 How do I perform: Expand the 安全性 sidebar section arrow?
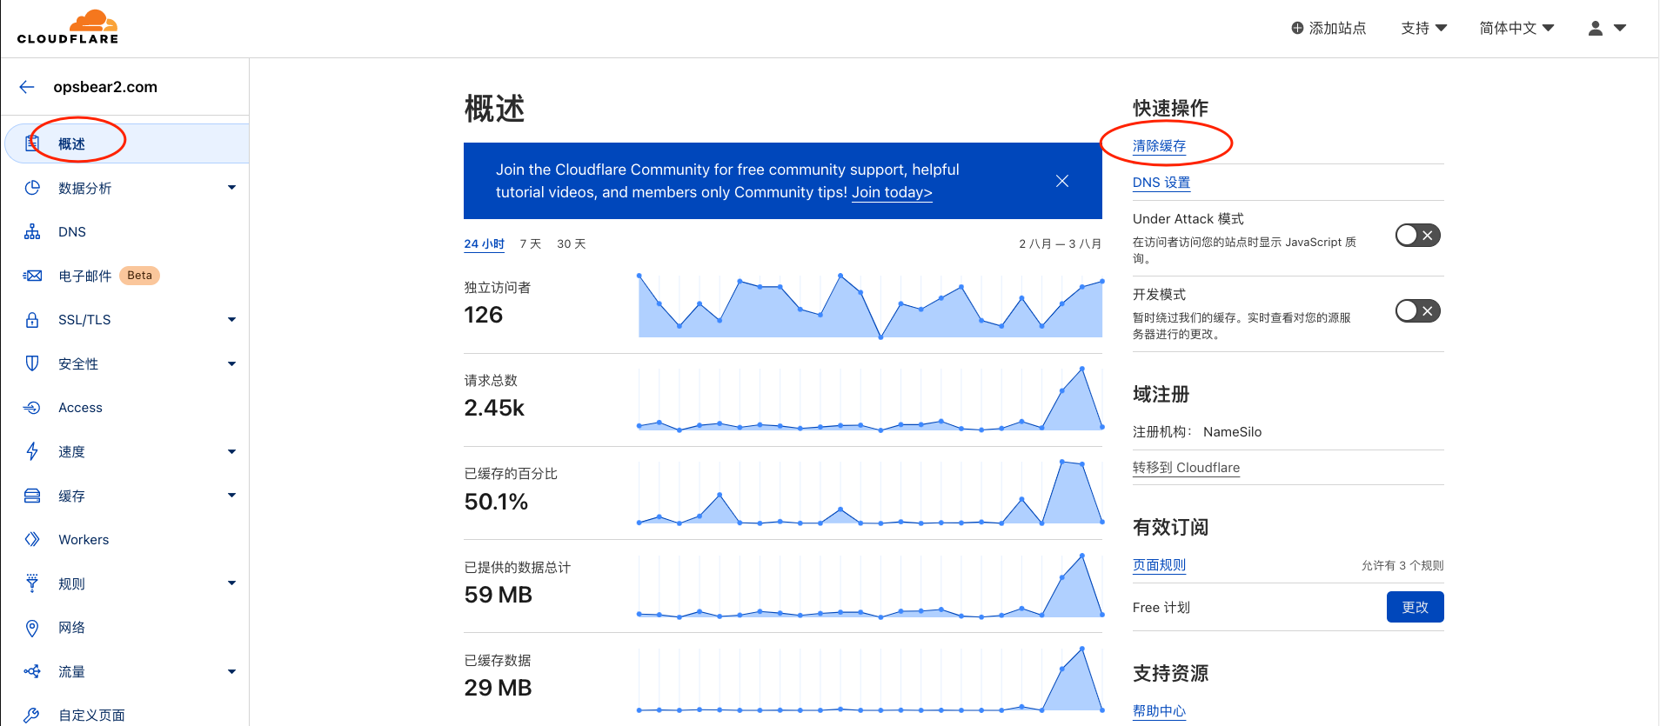(231, 363)
